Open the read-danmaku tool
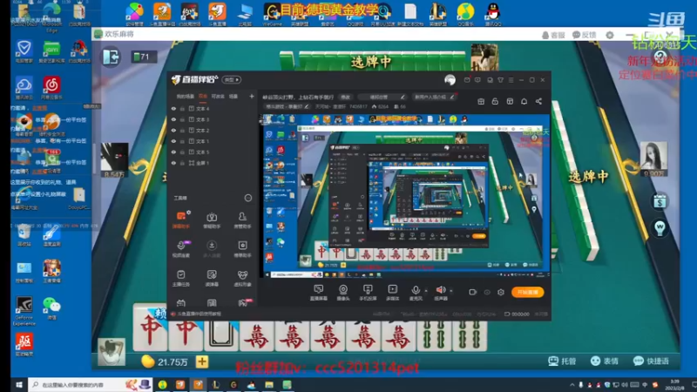 point(212,278)
